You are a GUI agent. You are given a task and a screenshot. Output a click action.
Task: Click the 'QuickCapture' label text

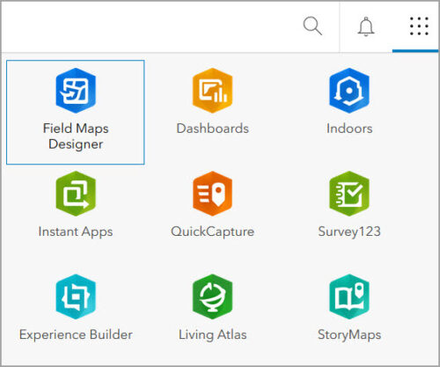(213, 232)
